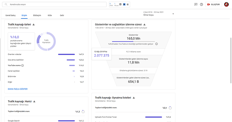Click the channel search field
This screenshot has width=232, height=122.
(54, 4)
